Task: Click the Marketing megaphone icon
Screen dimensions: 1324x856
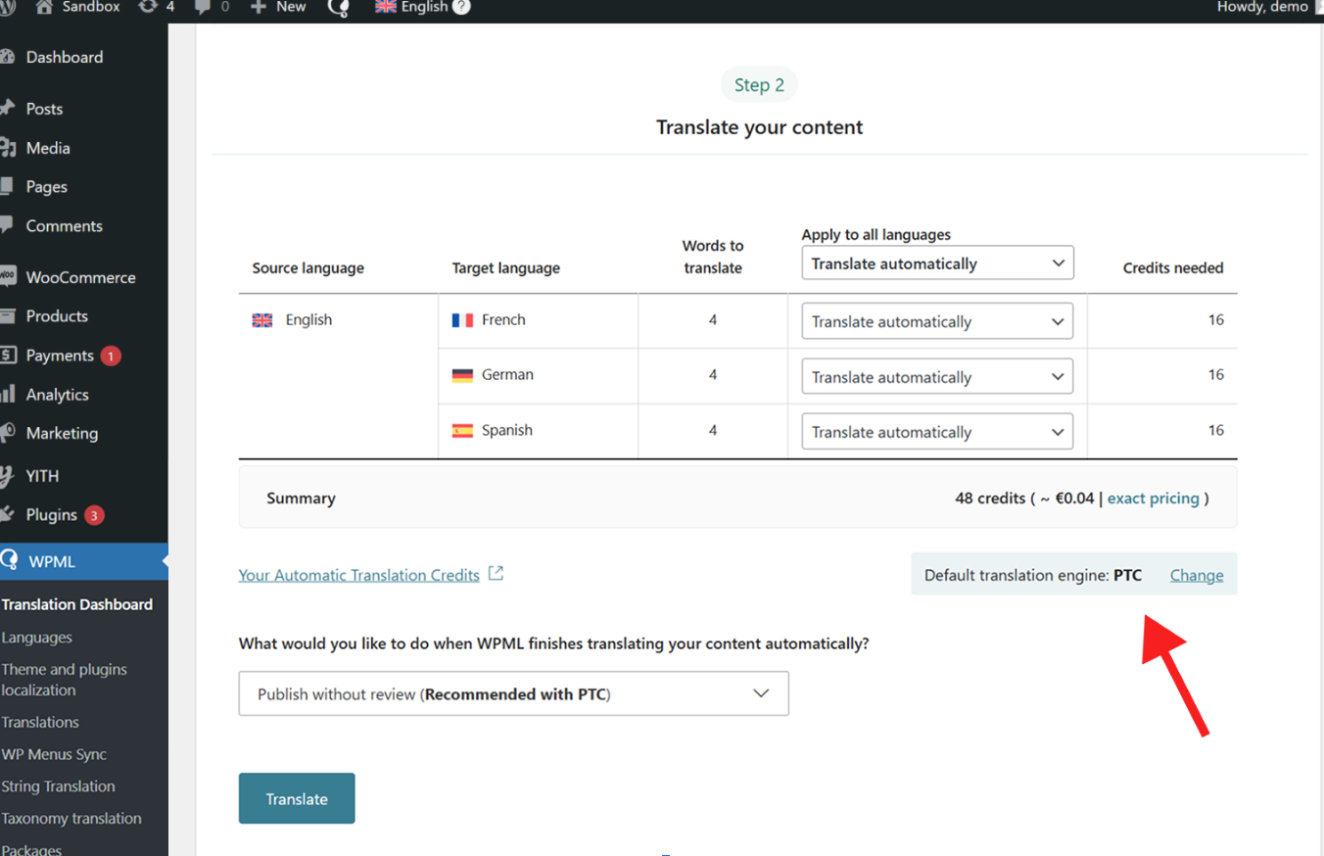Action: [x=8, y=433]
